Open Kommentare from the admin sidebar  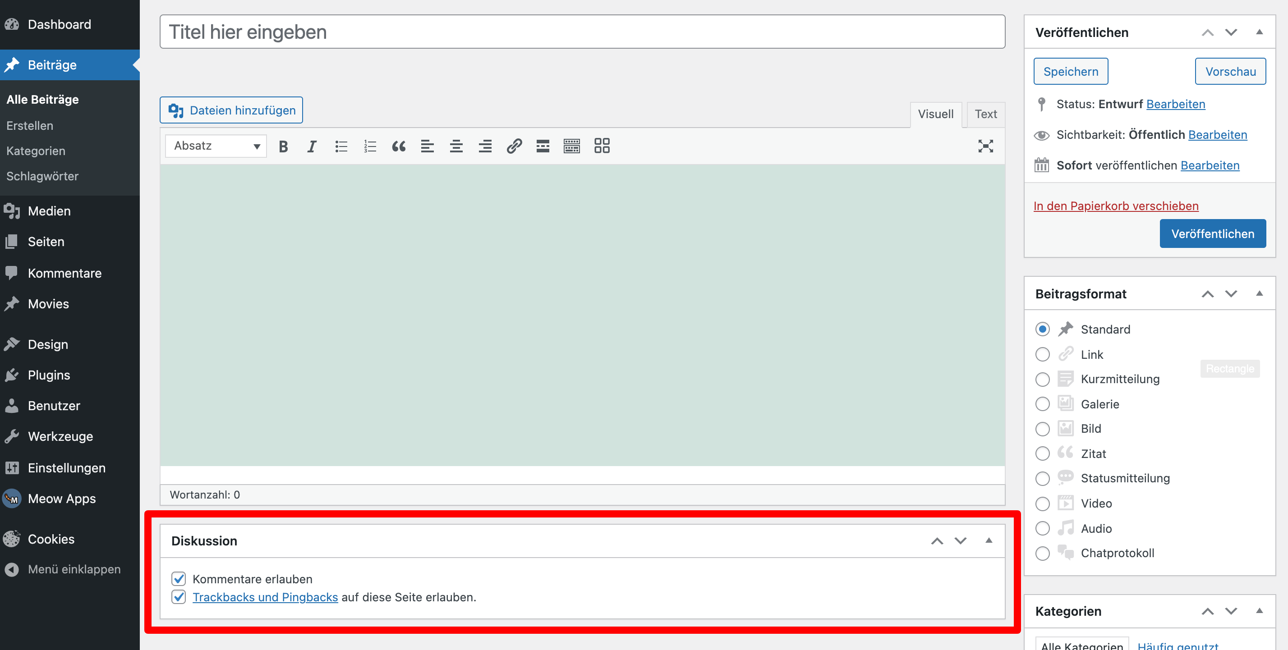(65, 273)
